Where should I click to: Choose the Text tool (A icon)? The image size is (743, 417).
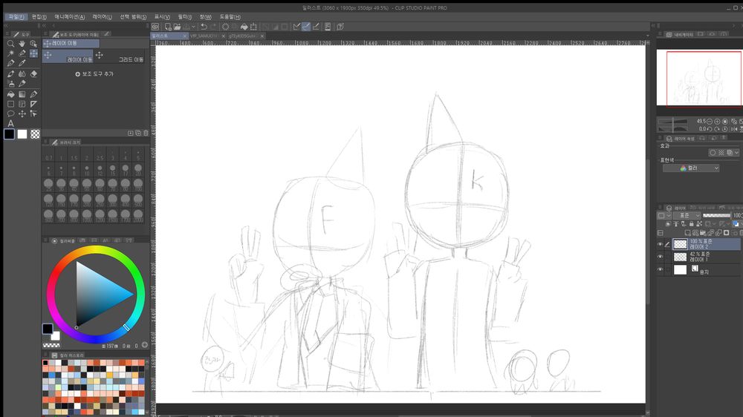(10, 123)
